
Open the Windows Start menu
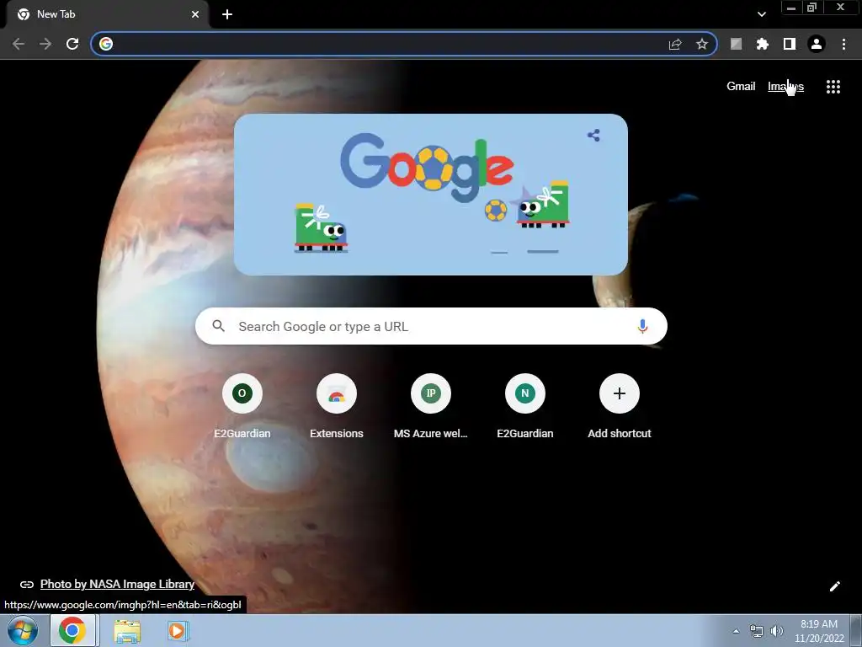23,630
